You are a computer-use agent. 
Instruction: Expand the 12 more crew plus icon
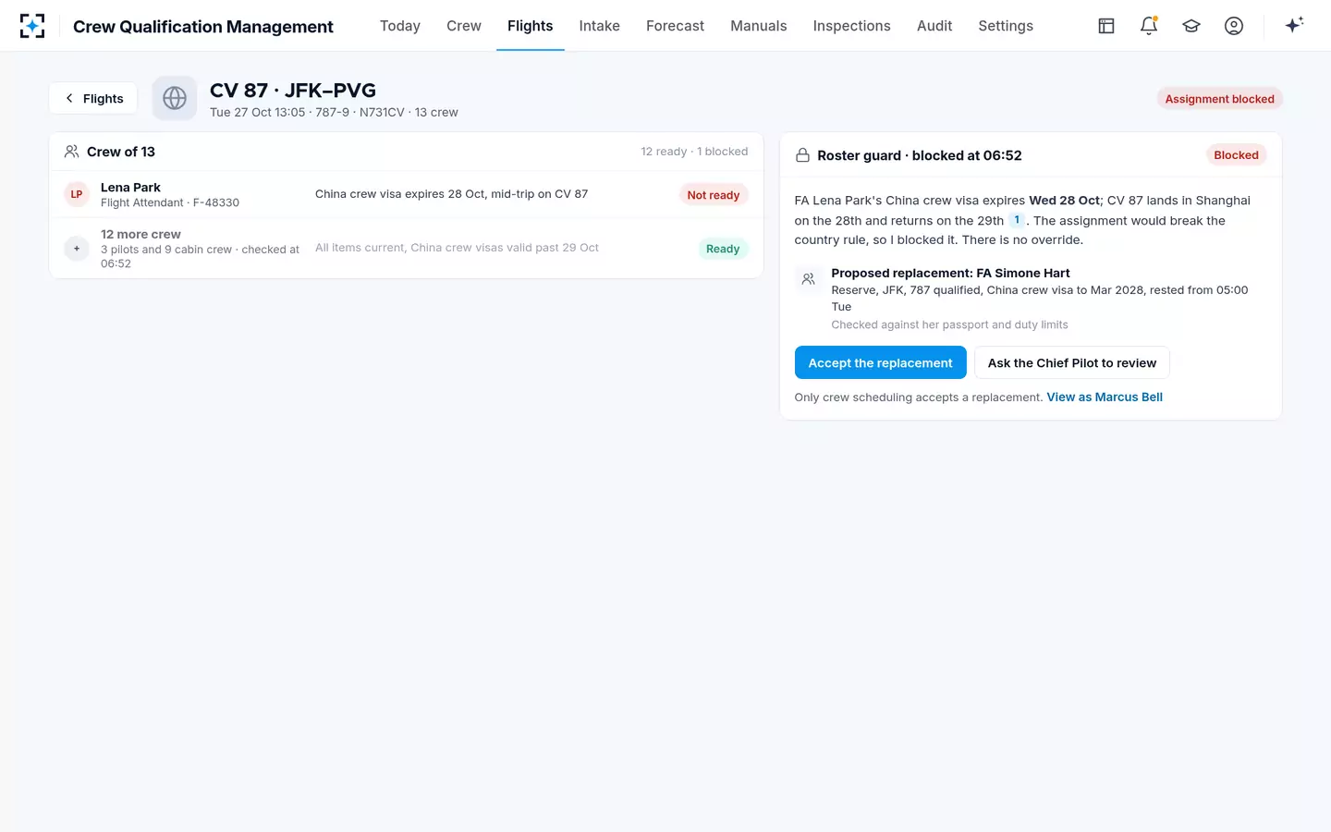click(77, 249)
